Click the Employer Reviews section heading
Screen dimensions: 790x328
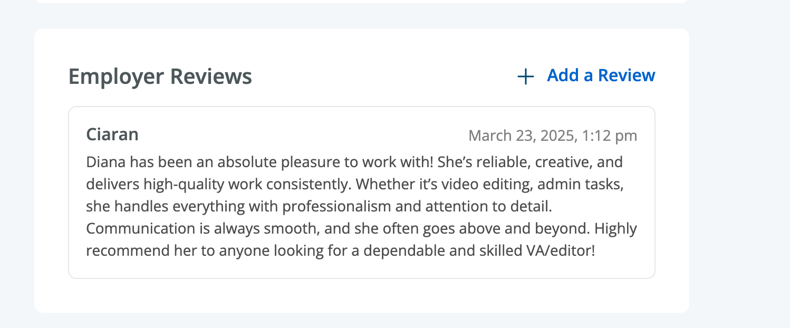click(x=160, y=77)
